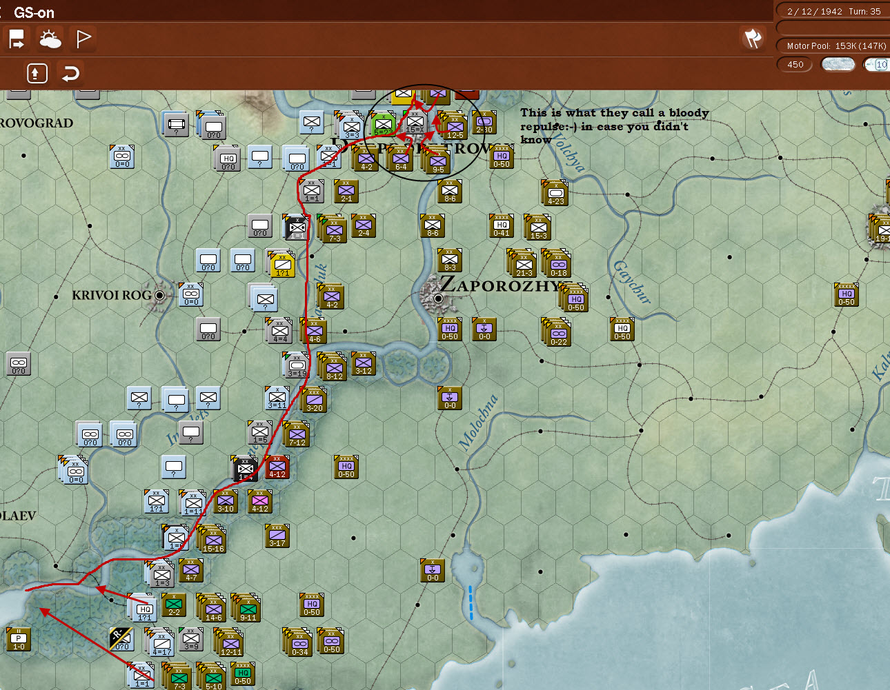
Task: Select the grey HQ 0?0 counter
Action: click(x=228, y=159)
